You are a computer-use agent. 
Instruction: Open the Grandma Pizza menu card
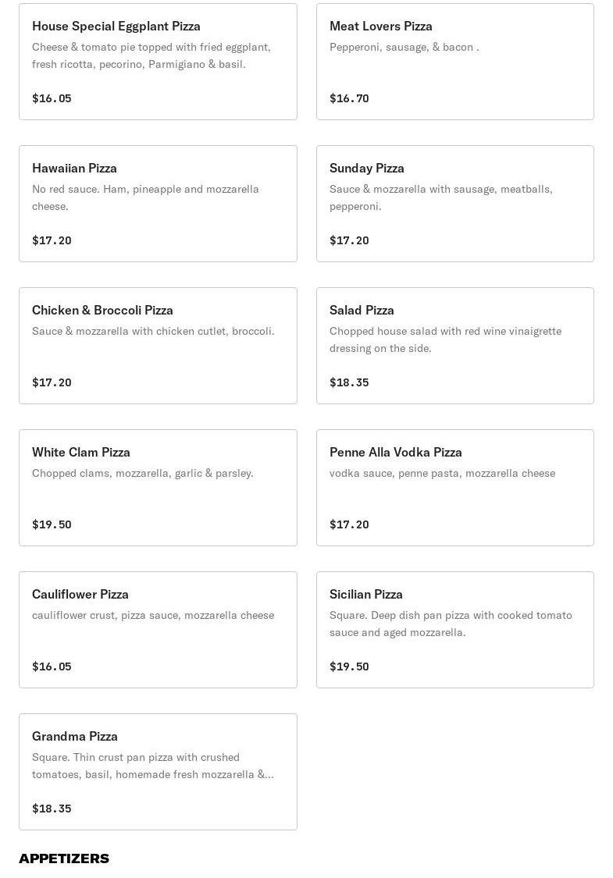coord(158,772)
